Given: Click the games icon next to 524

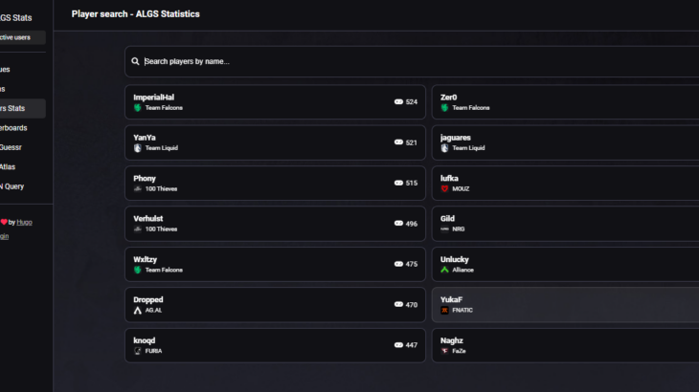Looking at the screenshot, I should pyautogui.click(x=398, y=102).
